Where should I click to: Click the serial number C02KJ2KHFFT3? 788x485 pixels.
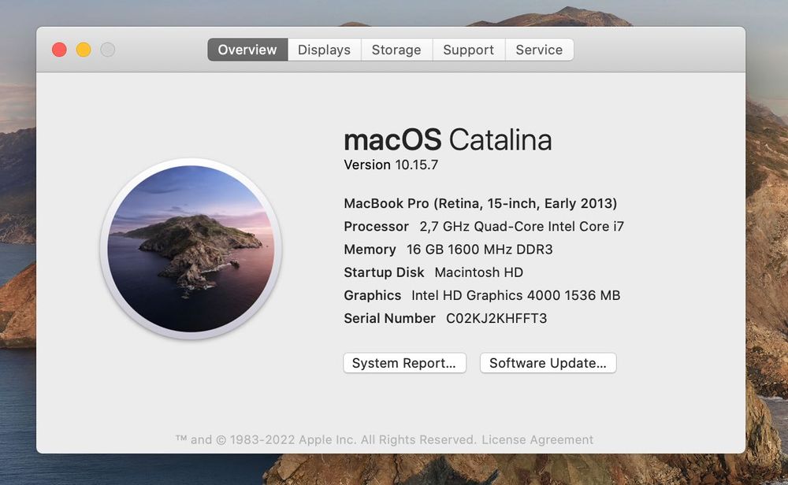[496, 318]
